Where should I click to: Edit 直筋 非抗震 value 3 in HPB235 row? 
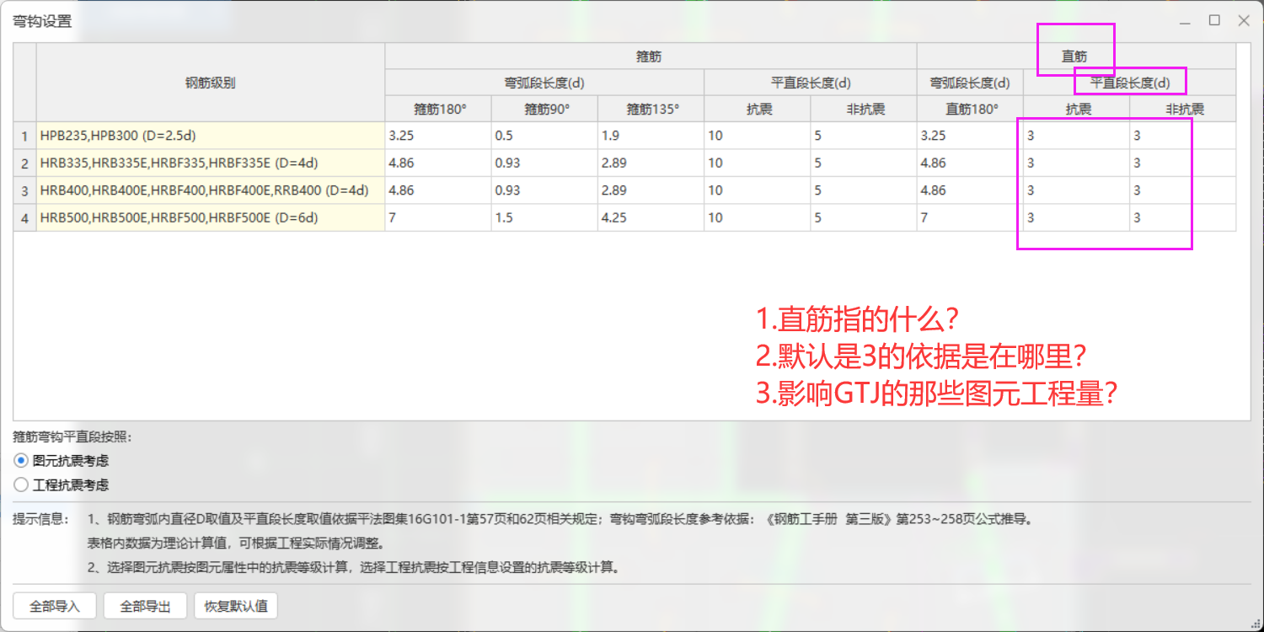click(1183, 136)
